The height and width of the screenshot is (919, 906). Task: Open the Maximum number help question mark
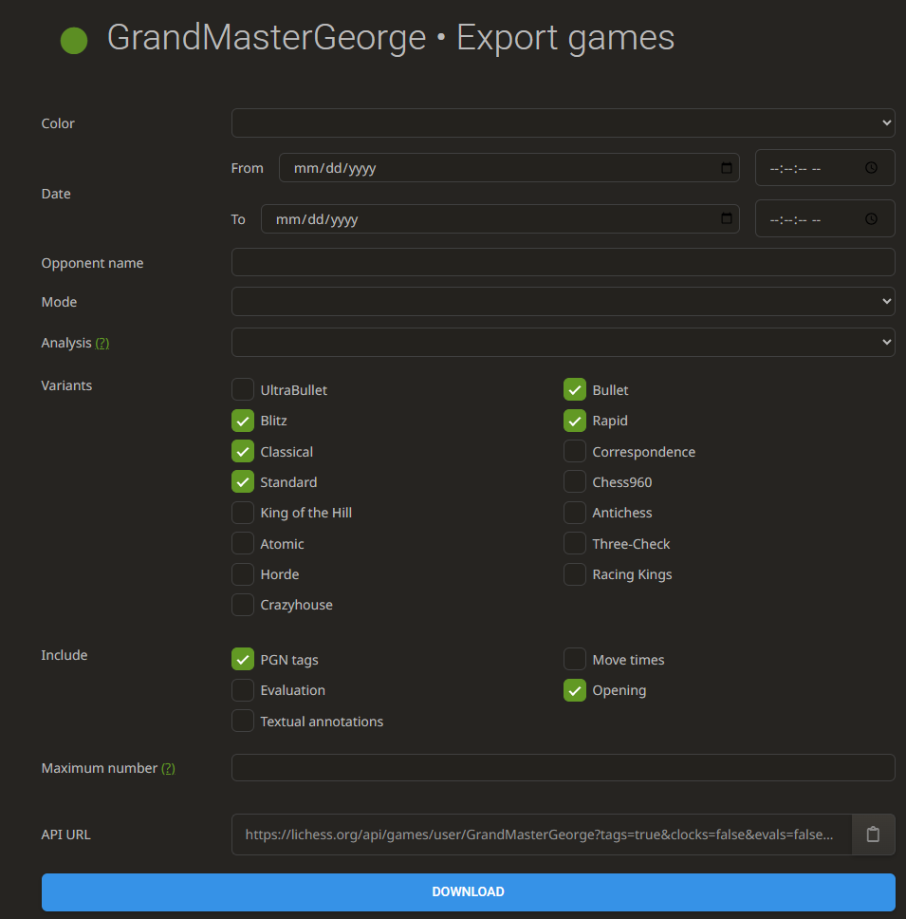click(168, 768)
